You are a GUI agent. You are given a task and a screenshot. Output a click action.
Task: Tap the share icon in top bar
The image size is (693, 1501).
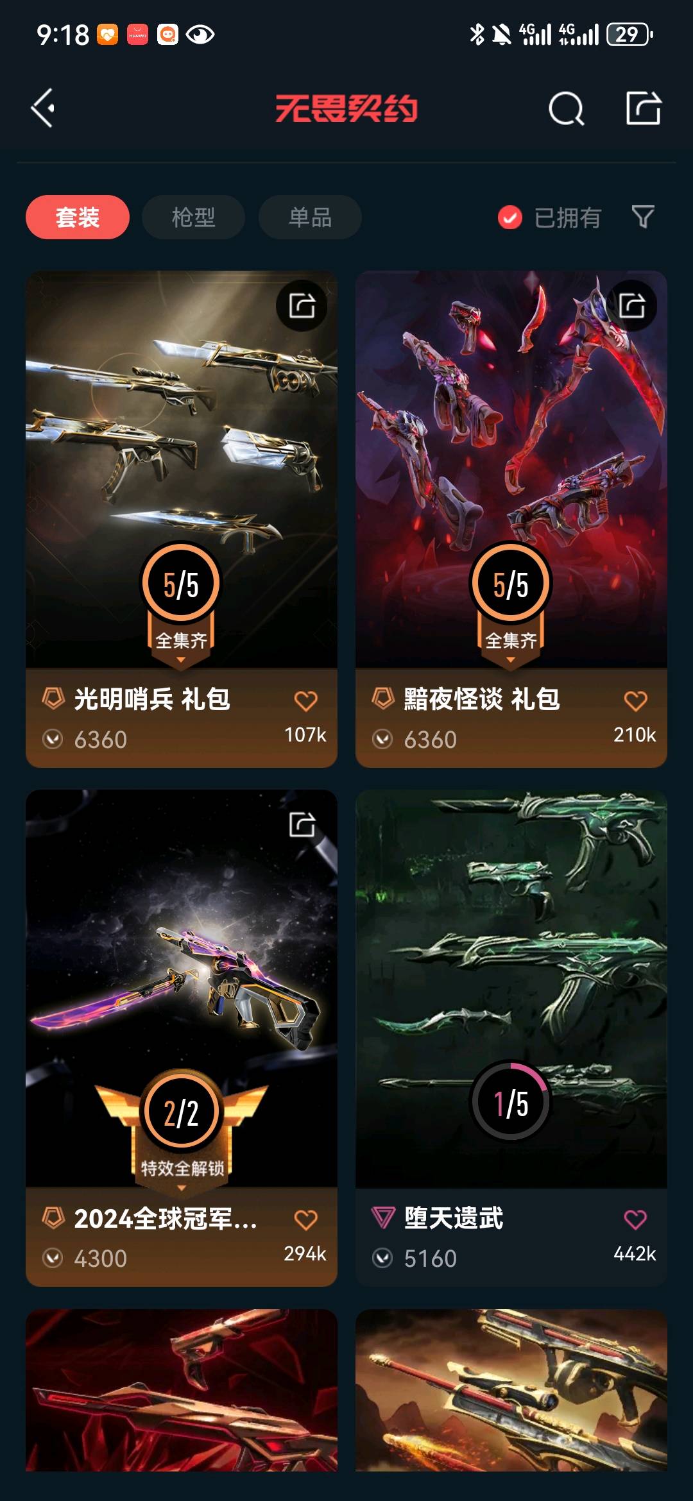point(643,107)
